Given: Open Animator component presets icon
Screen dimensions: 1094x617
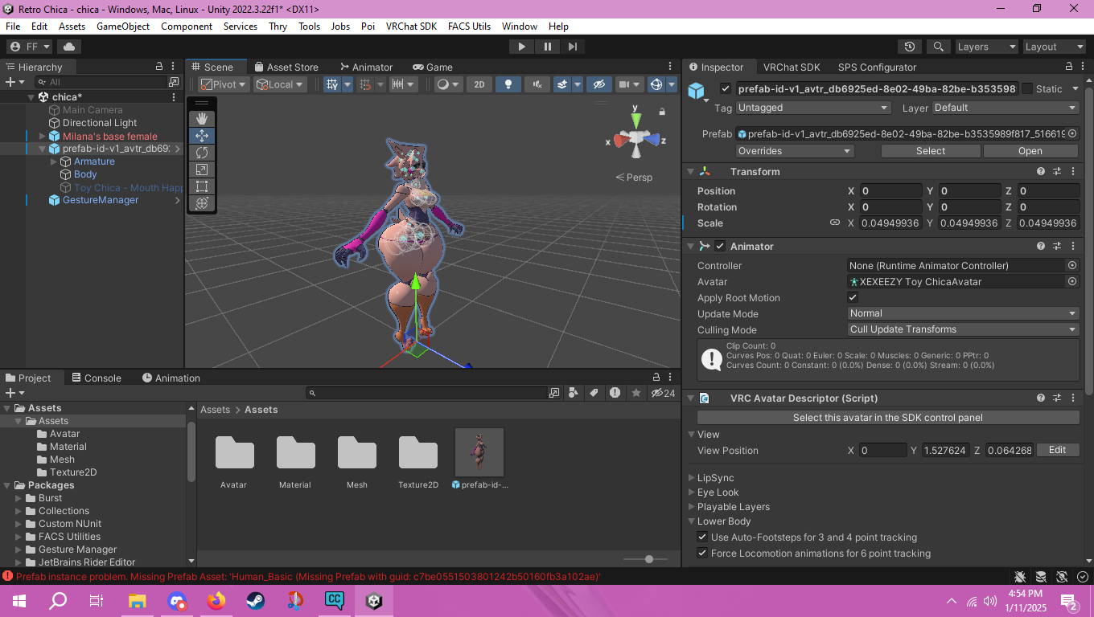Looking at the screenshot, I should 1057,246.
